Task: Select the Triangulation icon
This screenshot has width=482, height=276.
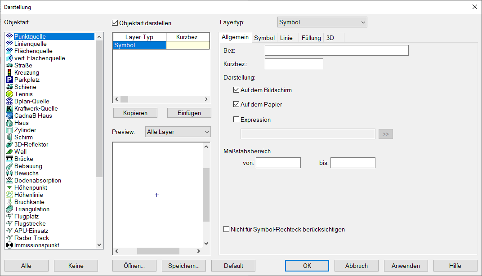Action: click(x=9, y=209)
